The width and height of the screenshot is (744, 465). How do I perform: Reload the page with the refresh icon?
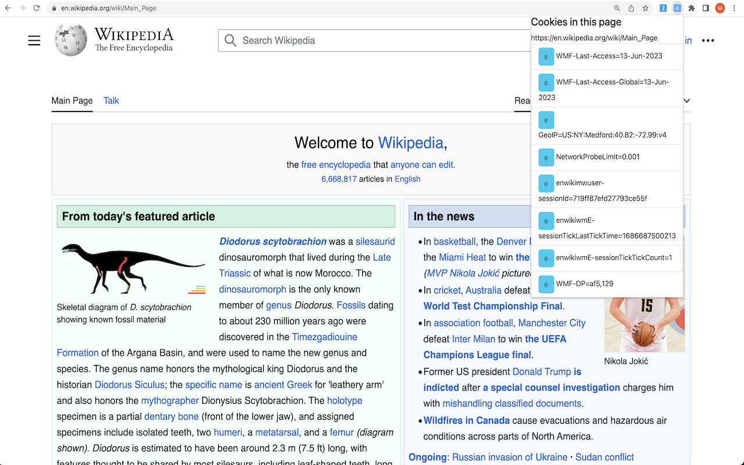click(37, 8)
